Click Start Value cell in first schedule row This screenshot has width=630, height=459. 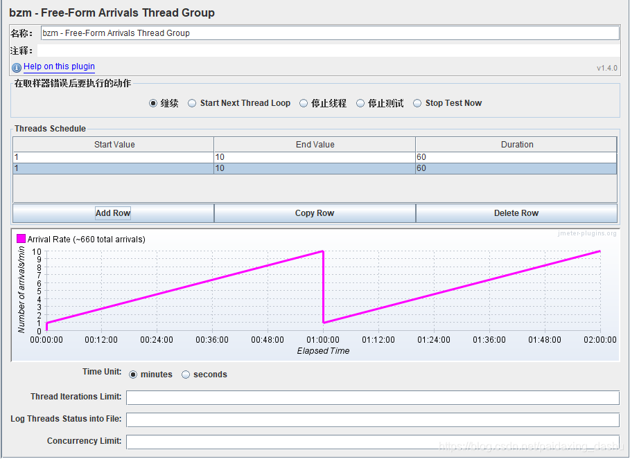114,157
